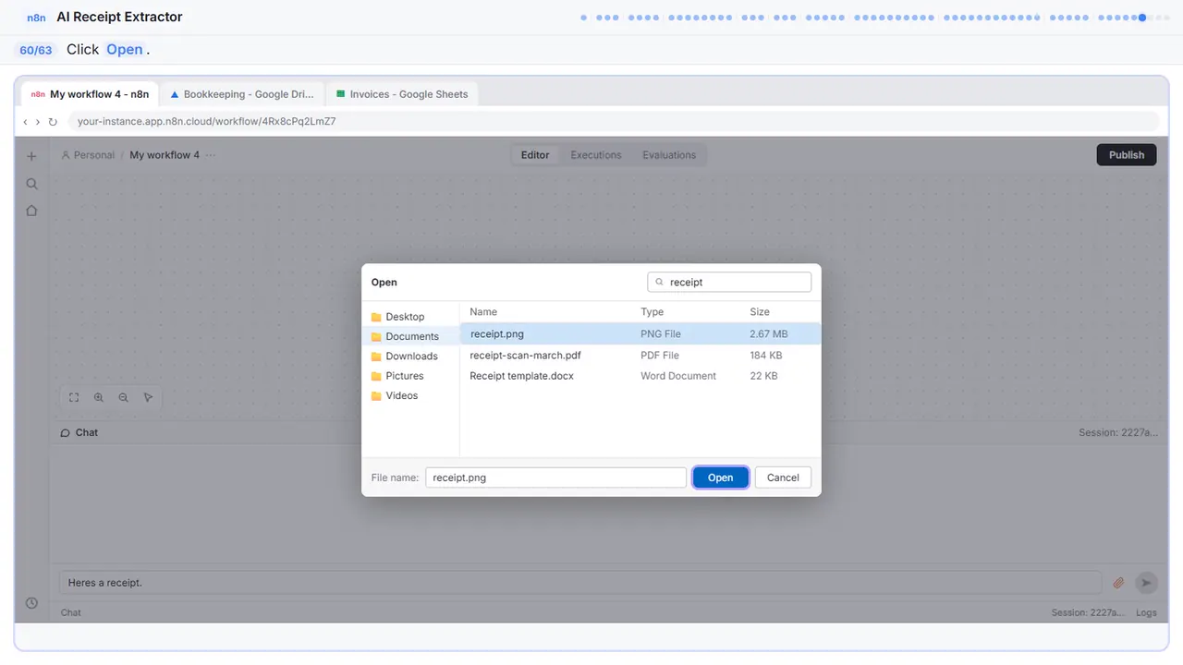1183x665 pixels.
Task: Click the tidy up canvas icon
Action: pos(149,397)
